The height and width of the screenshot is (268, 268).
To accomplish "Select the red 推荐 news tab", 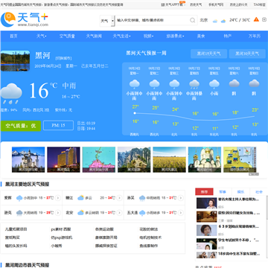I will 204,192.
